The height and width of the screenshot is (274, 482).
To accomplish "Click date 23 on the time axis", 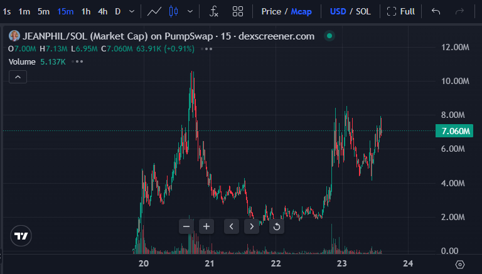I will [342, 263].
